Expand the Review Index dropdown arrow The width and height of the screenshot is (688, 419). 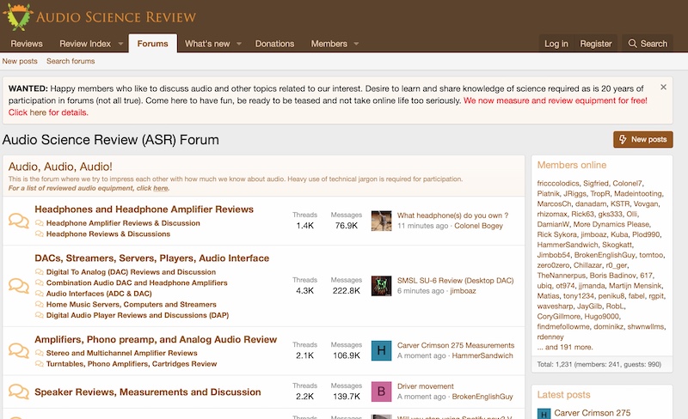(120, 44)
